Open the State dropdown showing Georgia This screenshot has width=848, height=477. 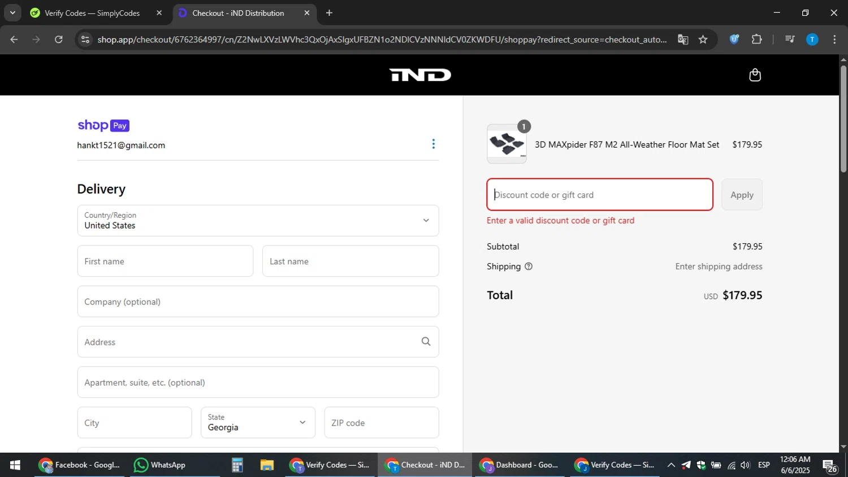tap(258, 423)
